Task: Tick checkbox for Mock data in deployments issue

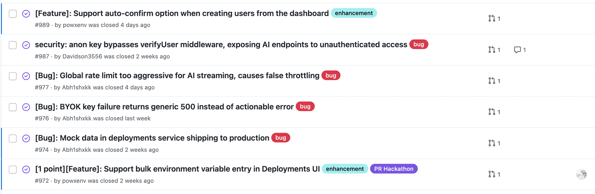Action: 13,138
